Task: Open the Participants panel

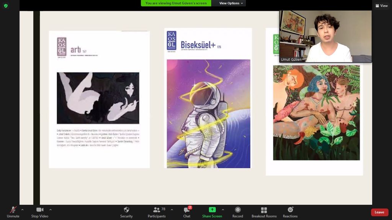Action: (157, 212)
